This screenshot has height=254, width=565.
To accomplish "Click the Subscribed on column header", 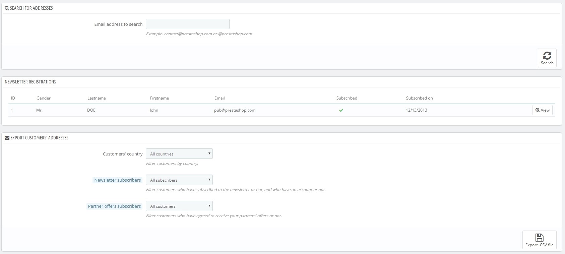I will click(419, 98).
